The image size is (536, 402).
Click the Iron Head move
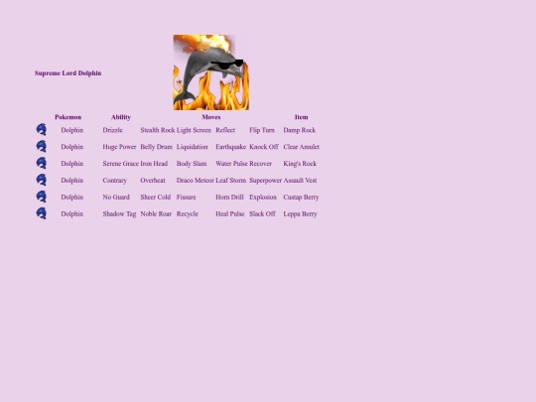point(154,164)
